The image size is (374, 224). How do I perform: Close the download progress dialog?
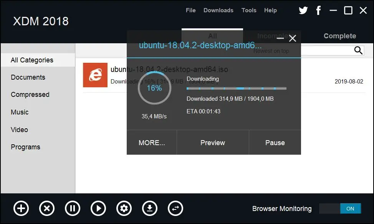tap(293, 38)
